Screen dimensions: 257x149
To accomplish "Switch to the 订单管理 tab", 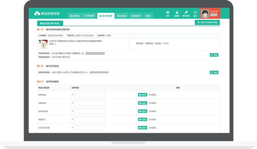I will 89,16.
